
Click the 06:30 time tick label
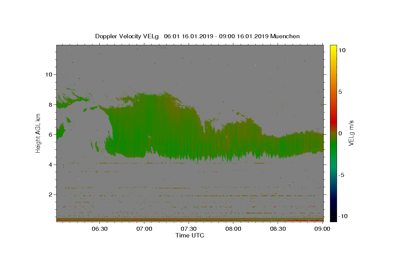[100, 229]
